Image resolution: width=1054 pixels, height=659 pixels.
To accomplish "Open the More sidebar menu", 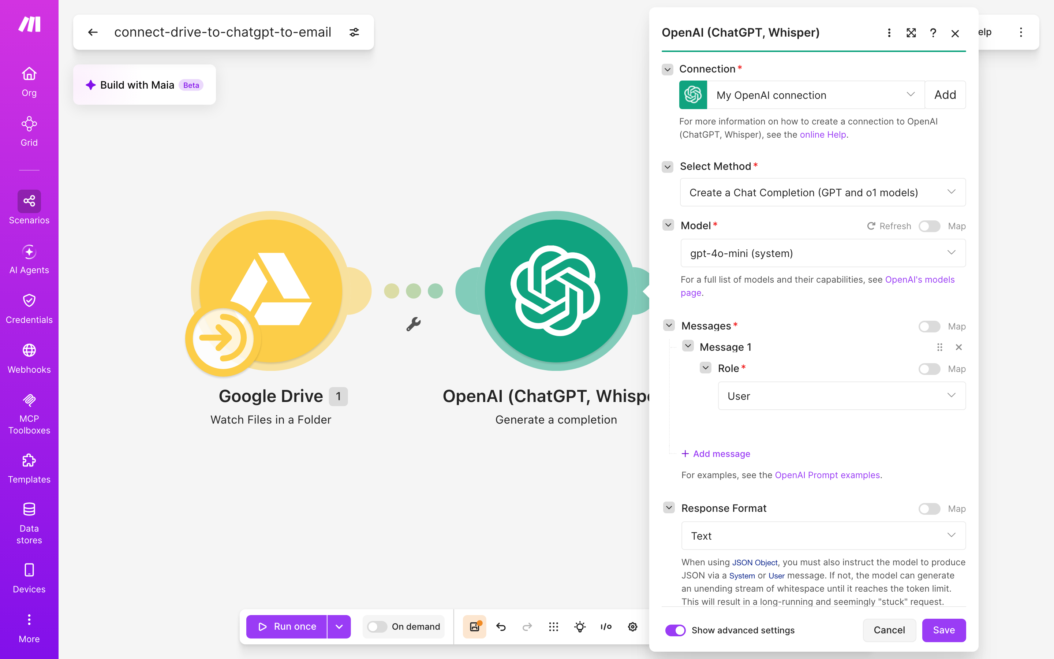I will (x=29, y=628).
